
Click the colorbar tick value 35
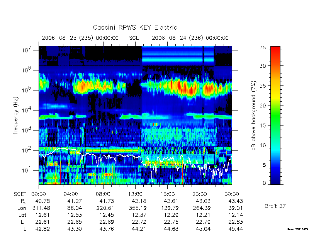pyautogui.click(x=263, y=48)
